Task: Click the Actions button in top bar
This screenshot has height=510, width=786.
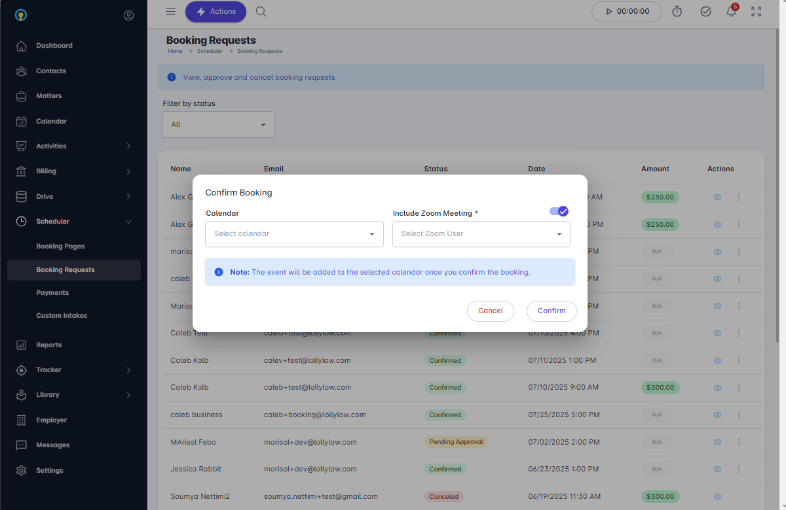Action: [x=216, y=12]
